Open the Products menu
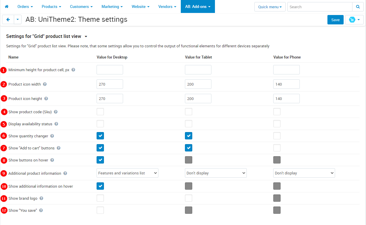This screenshot has width=366, height=225. 51,6
